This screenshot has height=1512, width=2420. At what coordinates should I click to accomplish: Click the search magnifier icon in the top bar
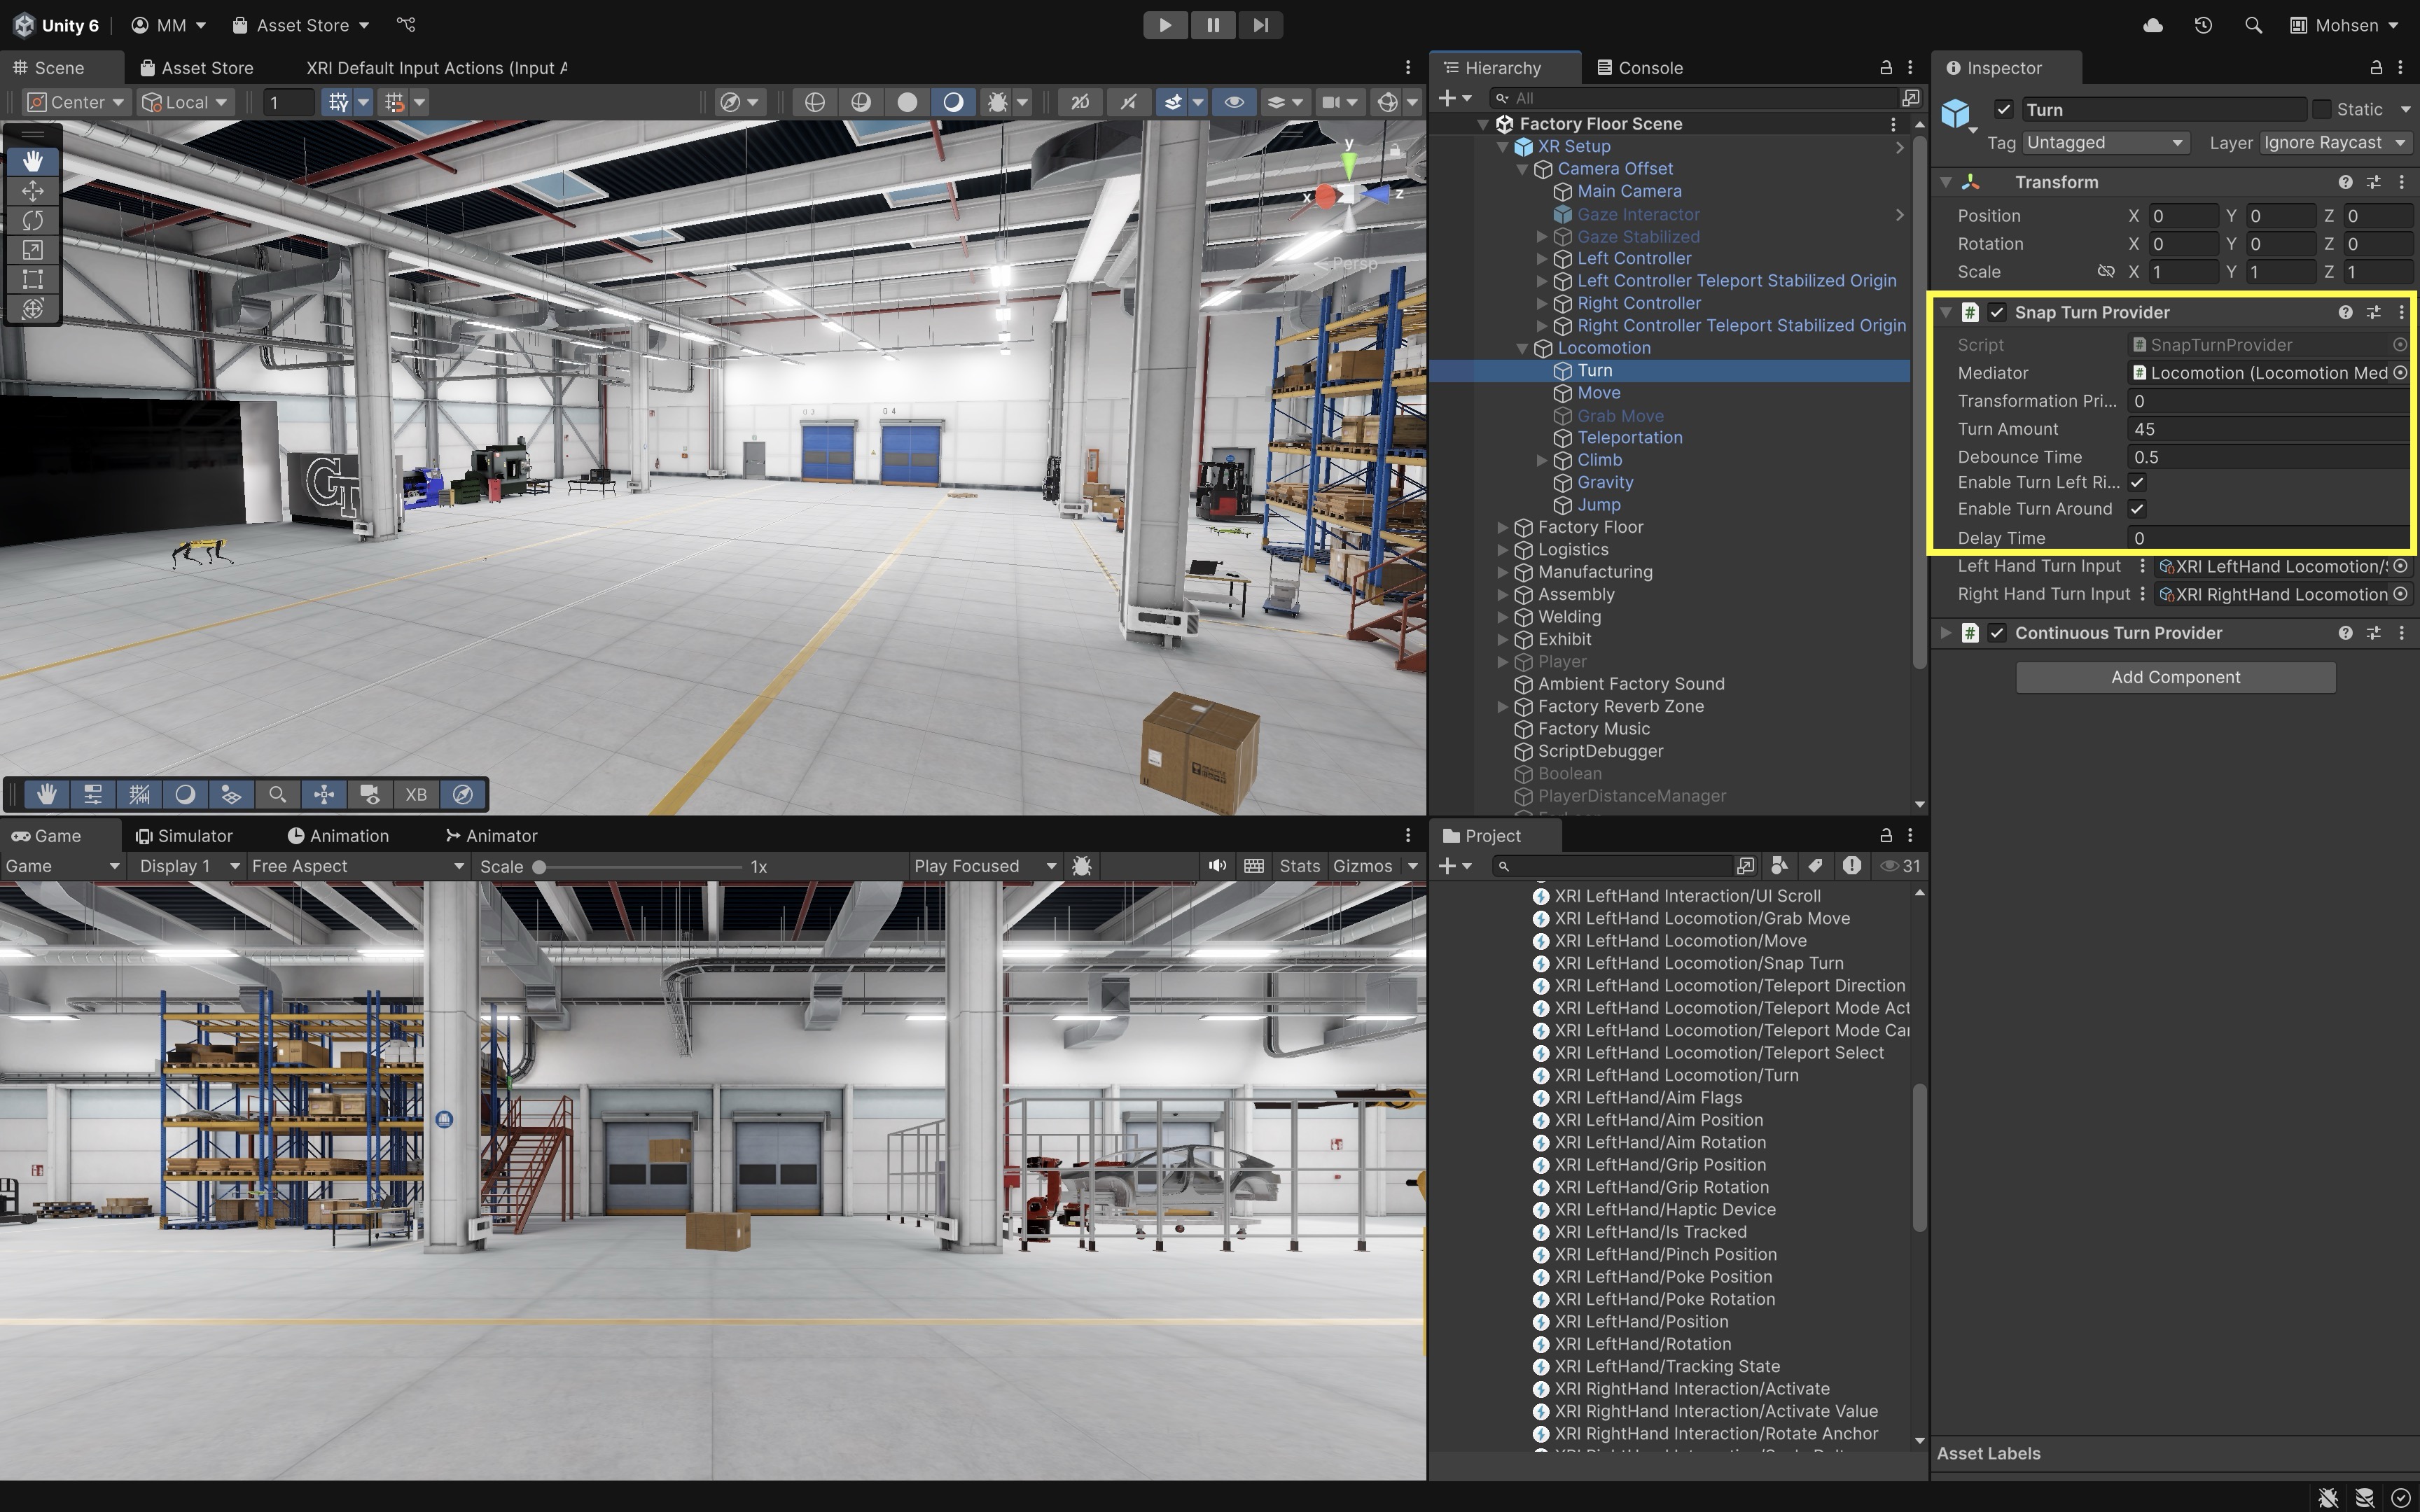coord(2253,25)
